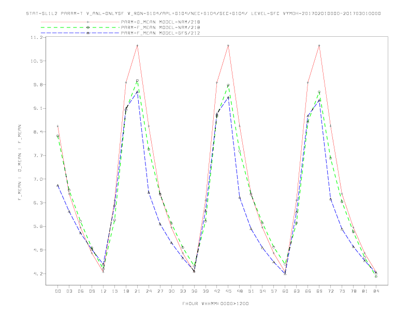Click the x-axis tick label 57
Screen dimensions: 410x317
coord(274,291)
